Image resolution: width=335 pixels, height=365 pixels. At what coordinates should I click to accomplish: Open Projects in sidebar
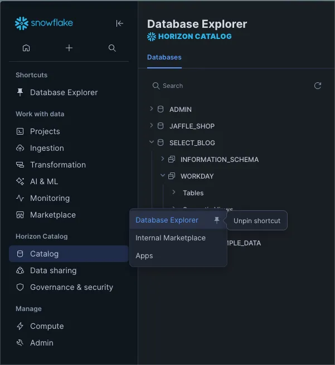(69, 131)
